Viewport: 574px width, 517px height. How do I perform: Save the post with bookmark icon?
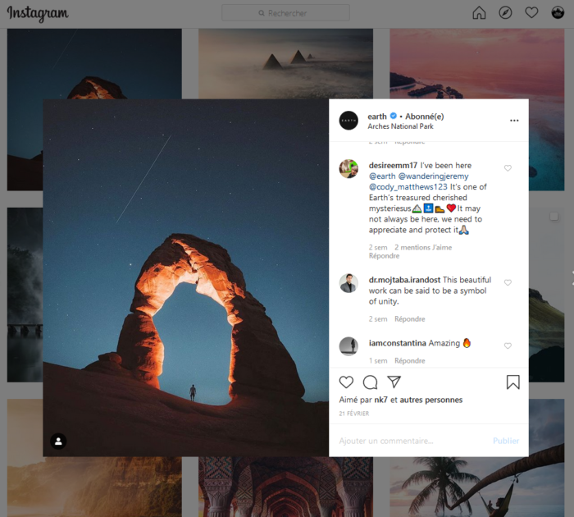[512, 382]
